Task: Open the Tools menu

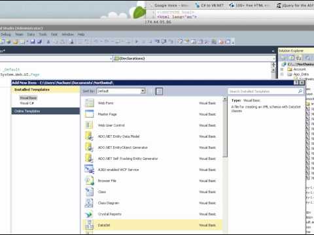Action: [x=43, y=35]
